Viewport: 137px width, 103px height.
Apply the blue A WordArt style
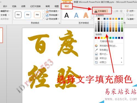coord(76,15)
